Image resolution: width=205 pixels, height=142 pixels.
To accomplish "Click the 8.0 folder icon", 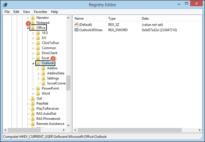I will coord(38,38).
